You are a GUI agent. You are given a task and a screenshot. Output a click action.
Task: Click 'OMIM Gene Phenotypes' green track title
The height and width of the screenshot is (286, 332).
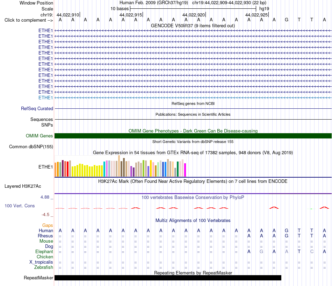point(193,131)
